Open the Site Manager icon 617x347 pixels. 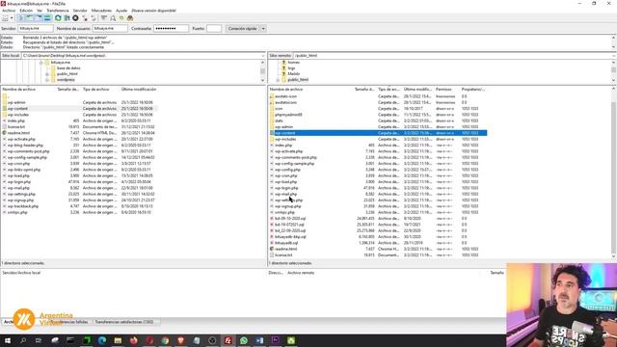tap(5, 18)
